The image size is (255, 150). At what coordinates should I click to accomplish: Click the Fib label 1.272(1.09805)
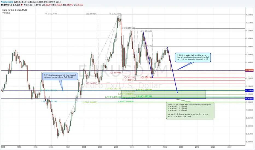(126, 94)
